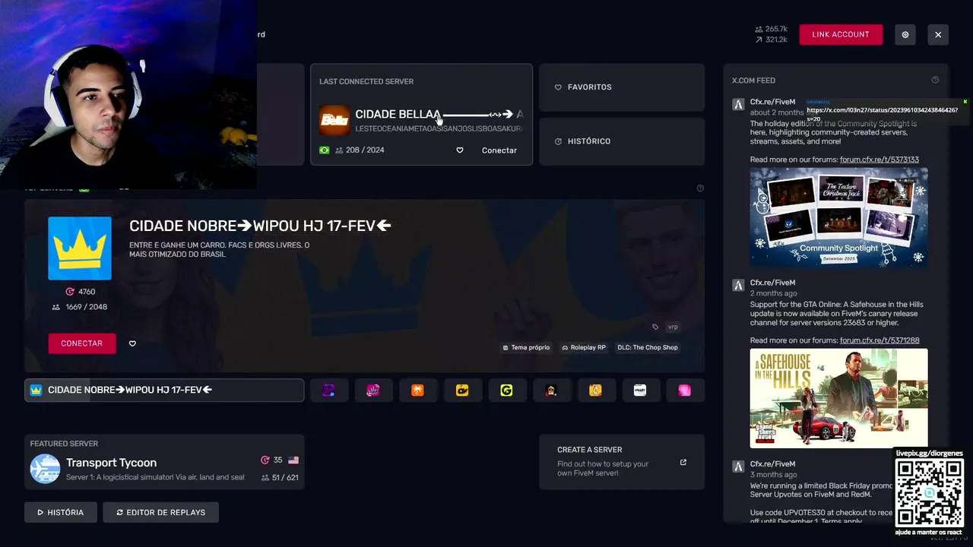Close the launcher with the X button

pos(938,34)
